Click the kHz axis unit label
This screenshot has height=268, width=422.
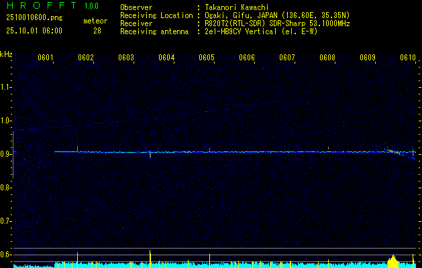coord(6,54)
